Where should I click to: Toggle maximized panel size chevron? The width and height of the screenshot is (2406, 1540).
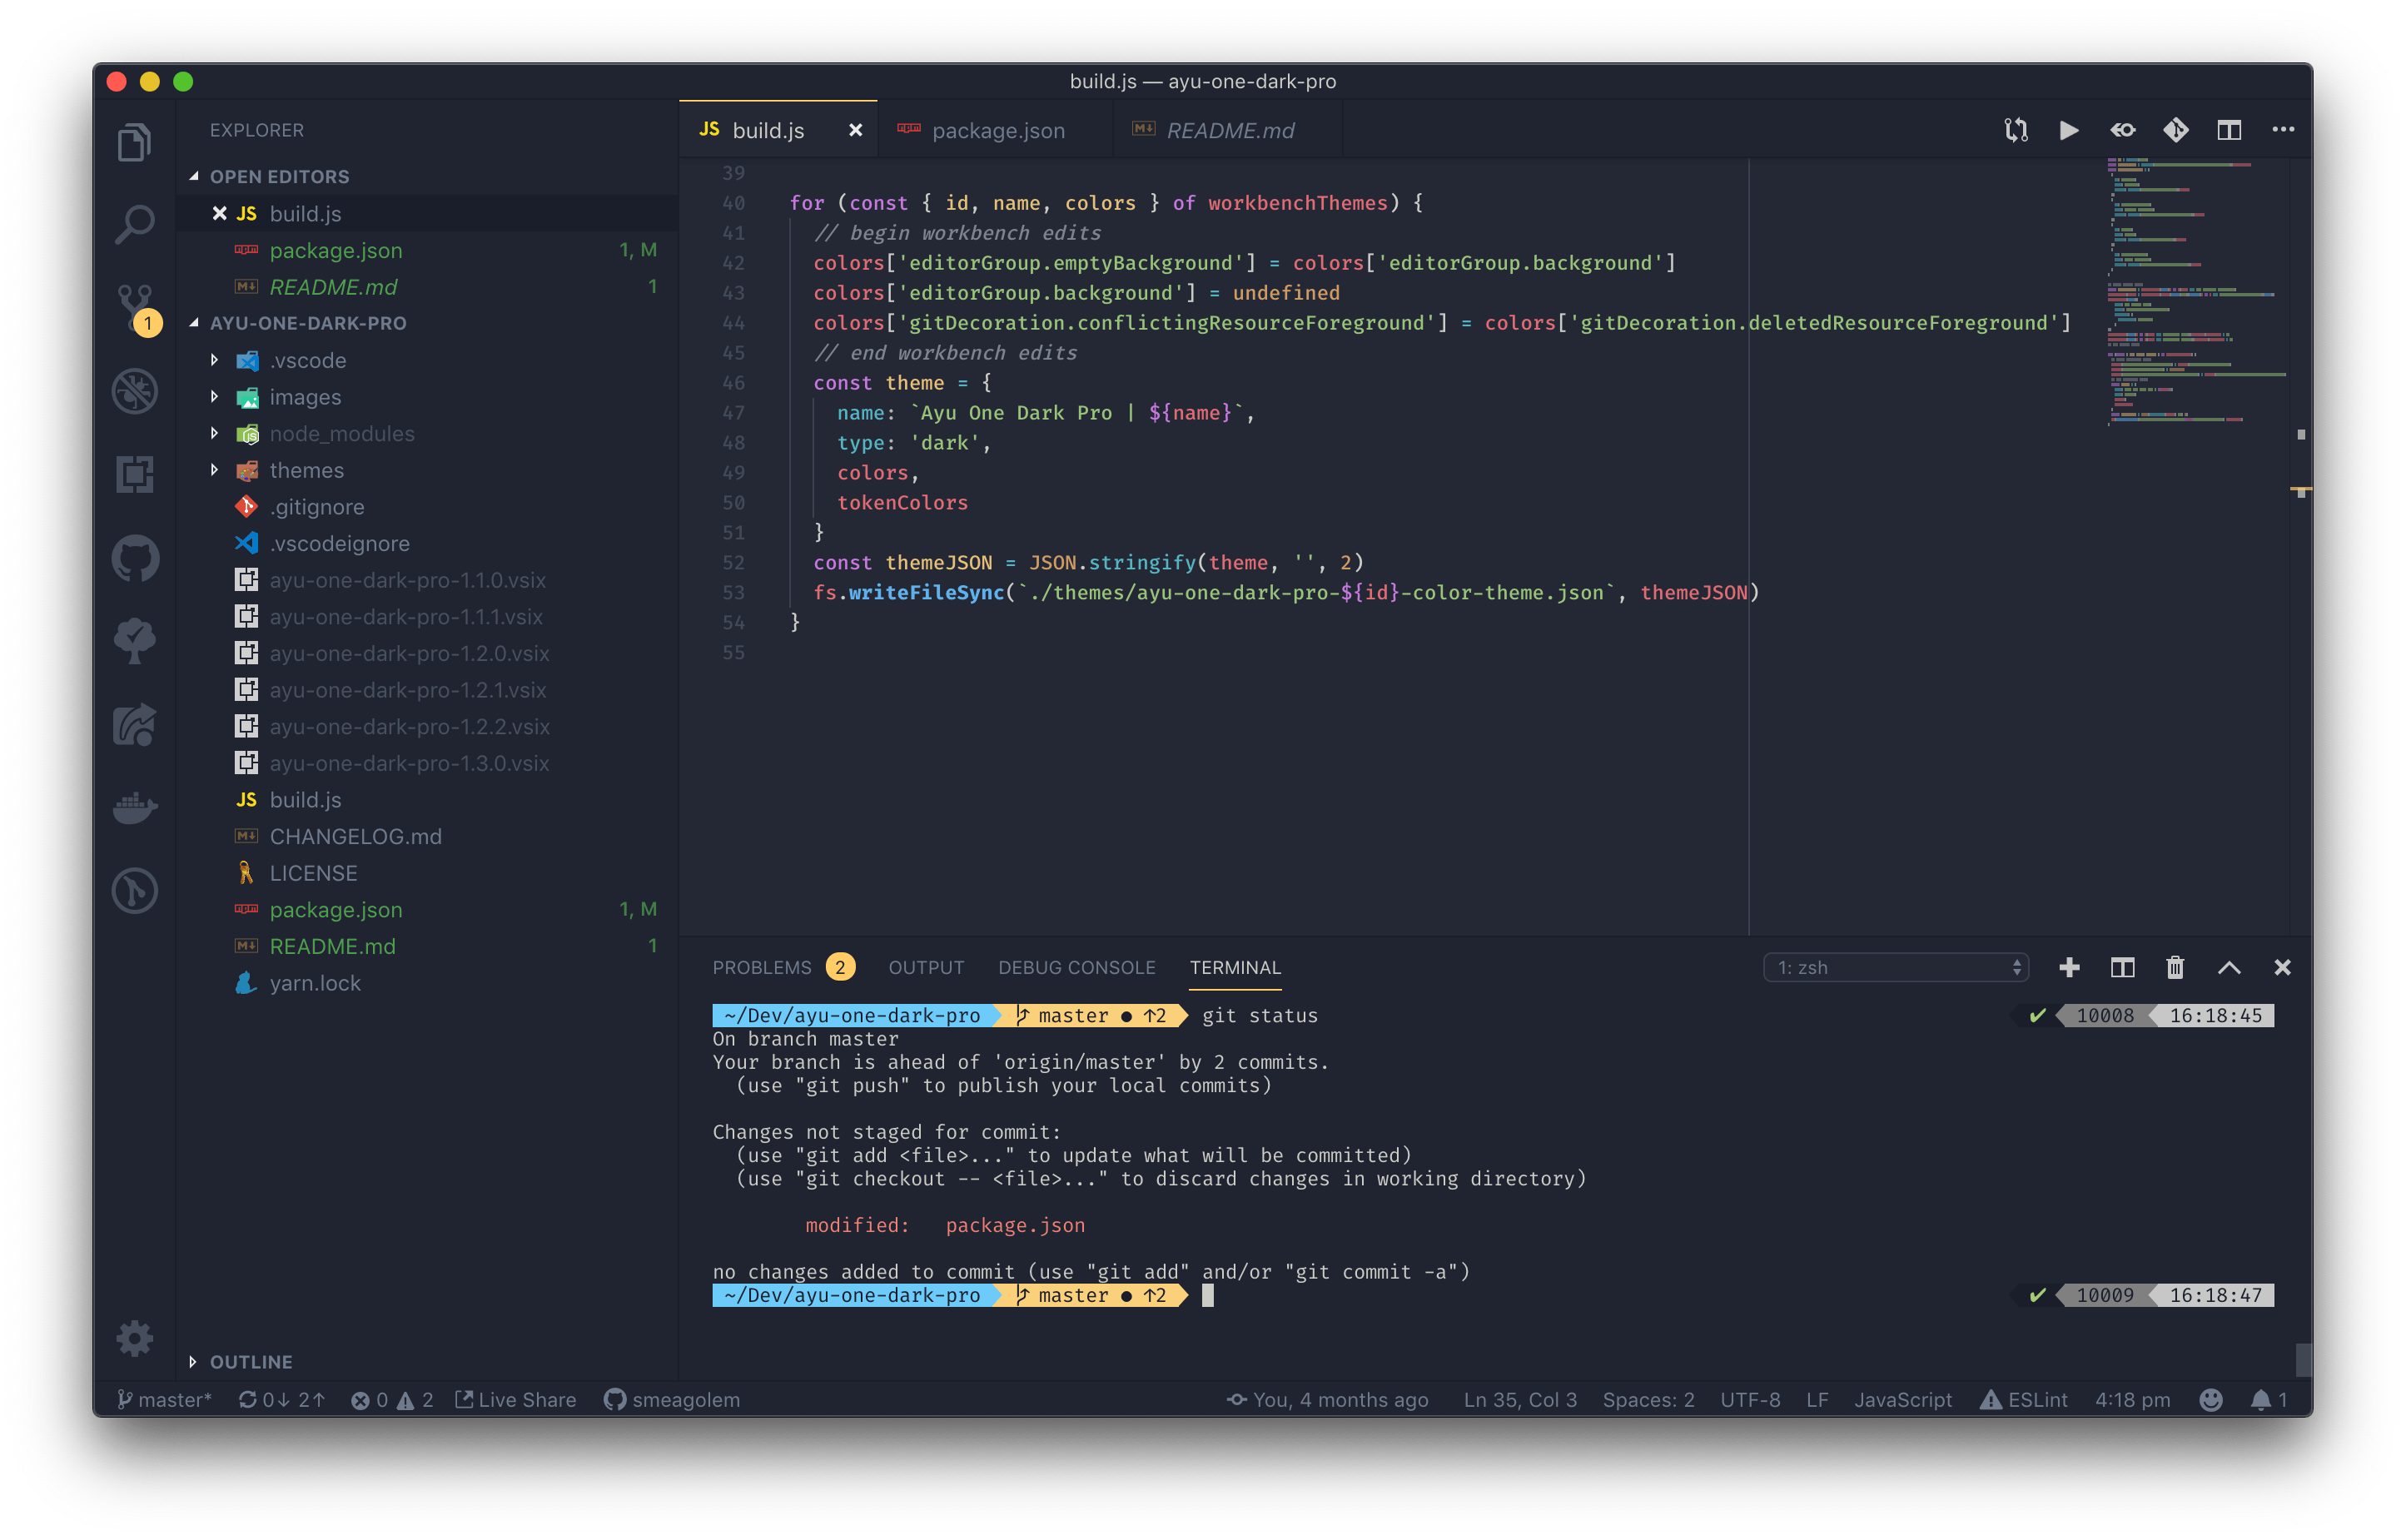(x=2228, y=967)
